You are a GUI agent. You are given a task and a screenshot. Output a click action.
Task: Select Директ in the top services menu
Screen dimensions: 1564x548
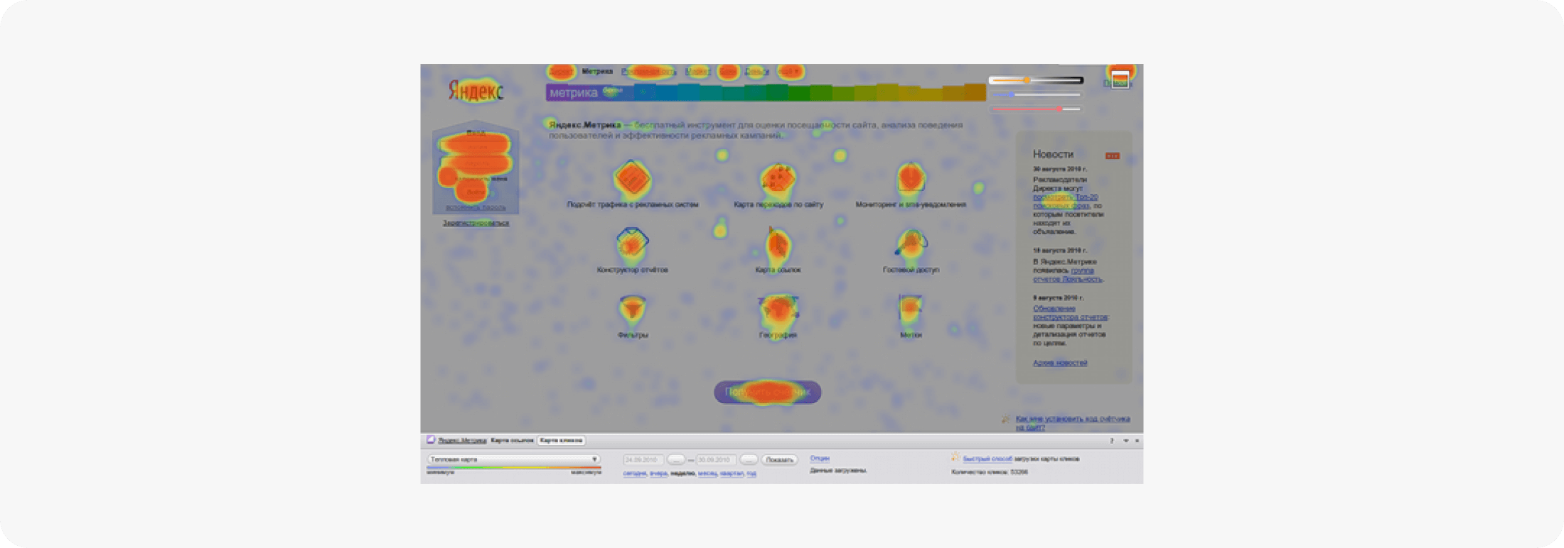point(561,72)
